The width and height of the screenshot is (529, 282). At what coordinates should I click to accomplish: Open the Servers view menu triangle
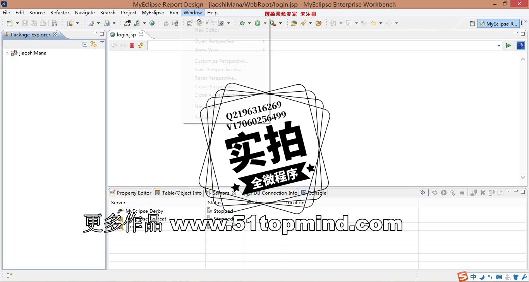pyautogui.click(x=508, y=191)
